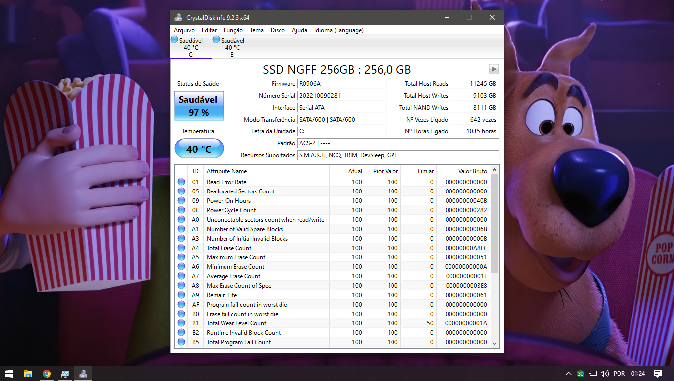Open the Windows Start menu
674x381 pixels.
pos(9,374)
